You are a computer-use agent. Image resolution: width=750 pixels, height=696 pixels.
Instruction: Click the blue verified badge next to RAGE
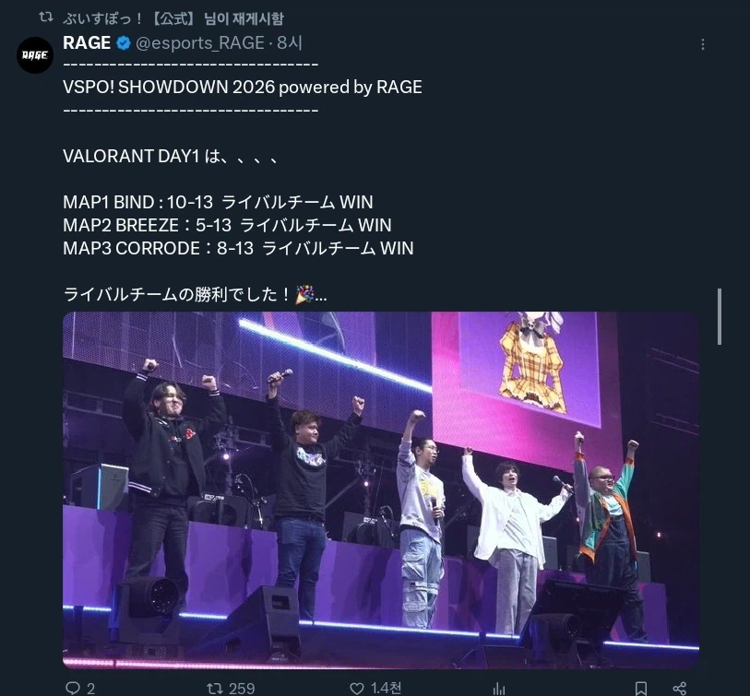click(x=124, y=43)
